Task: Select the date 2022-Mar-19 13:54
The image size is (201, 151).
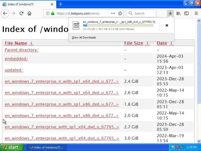Action: point(170,138)
